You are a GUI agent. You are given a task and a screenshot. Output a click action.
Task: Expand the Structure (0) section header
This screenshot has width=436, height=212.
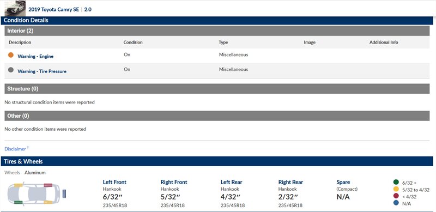pyautogui.click(x=217, y=89)
